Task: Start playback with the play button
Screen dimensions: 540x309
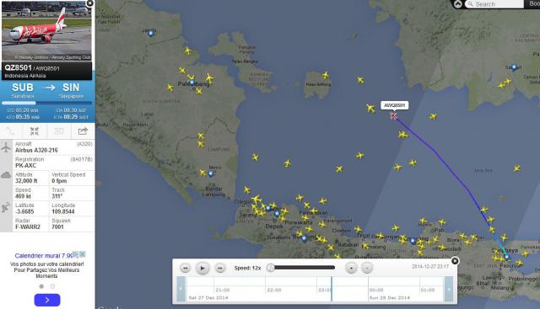Action: (x=202, y=268)
